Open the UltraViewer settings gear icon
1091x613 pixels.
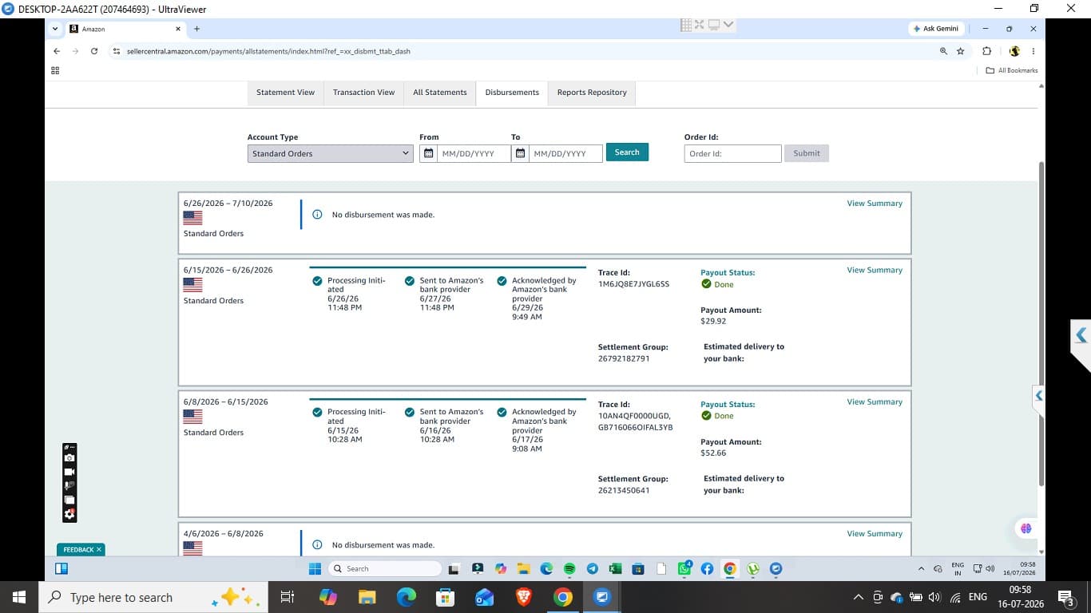pos(69,514)
